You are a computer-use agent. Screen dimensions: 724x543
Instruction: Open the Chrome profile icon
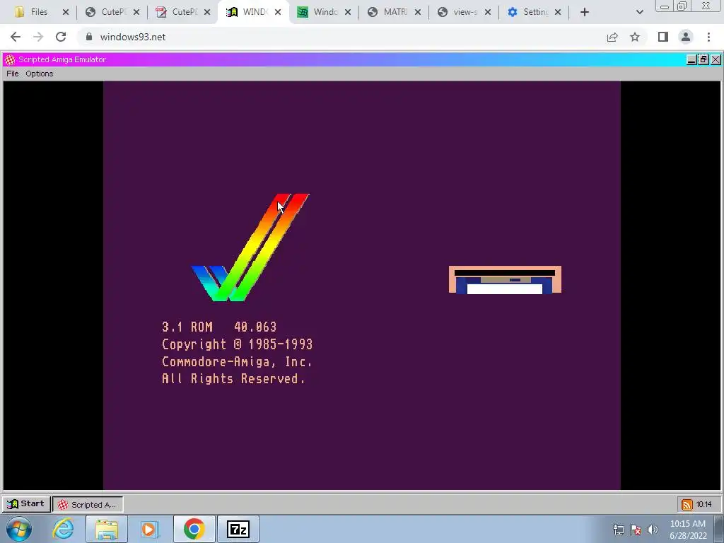[x=686, y=37]
